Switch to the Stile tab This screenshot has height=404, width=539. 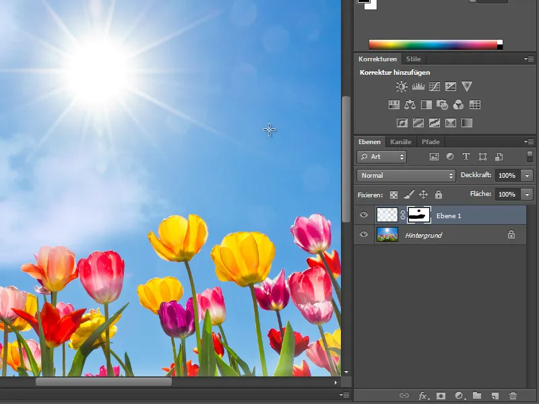pyautogui.click(x=413, y=59)
